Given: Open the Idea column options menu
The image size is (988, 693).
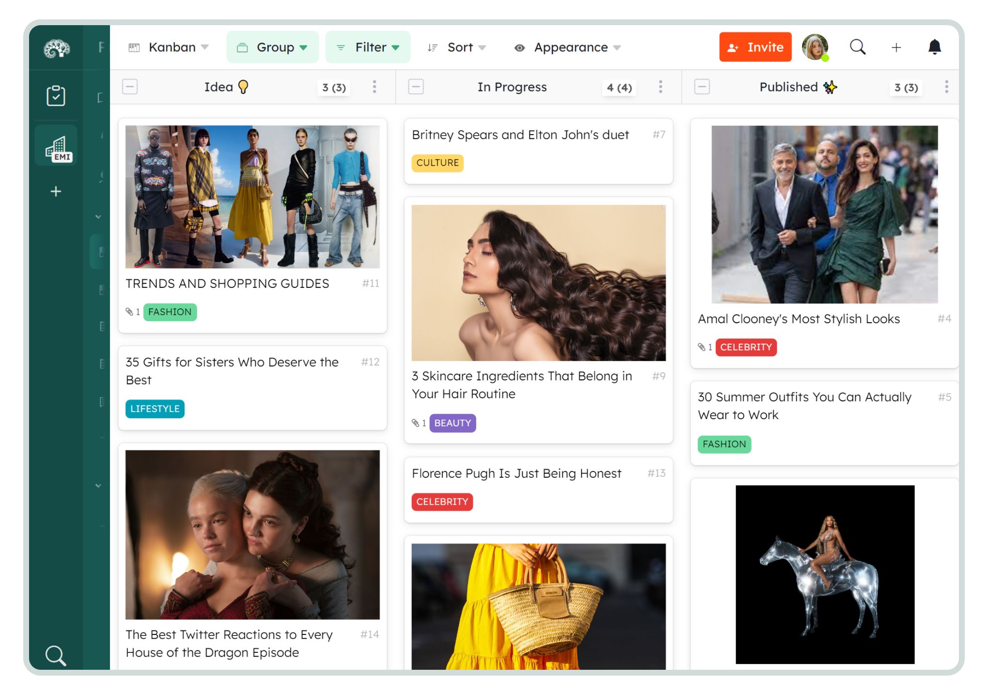Looking at the screenshot, I should point(374,87).
